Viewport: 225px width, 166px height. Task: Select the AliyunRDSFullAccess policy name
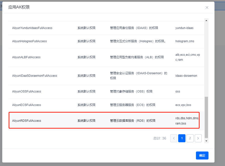coord(27,121)
